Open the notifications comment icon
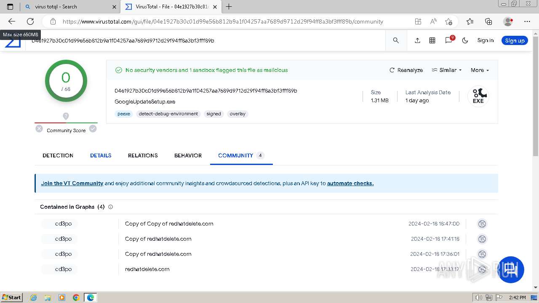Viewport: 539px width, 303px height. pos(449,40)
